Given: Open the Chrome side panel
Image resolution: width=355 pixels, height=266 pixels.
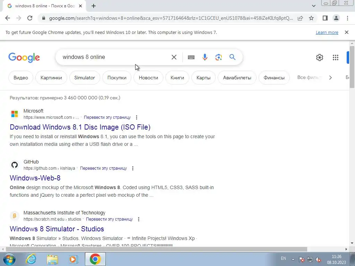Looking at the screenshot, I should click(x=325, y=18).
